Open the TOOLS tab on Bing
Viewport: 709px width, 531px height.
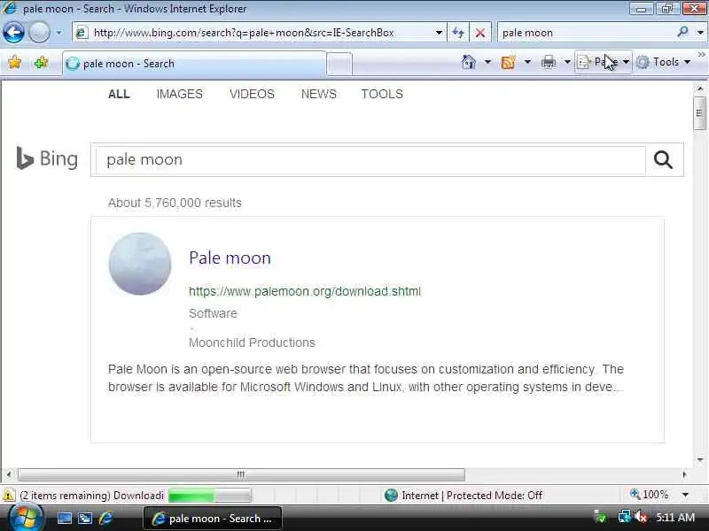click(x=382, y=94)
